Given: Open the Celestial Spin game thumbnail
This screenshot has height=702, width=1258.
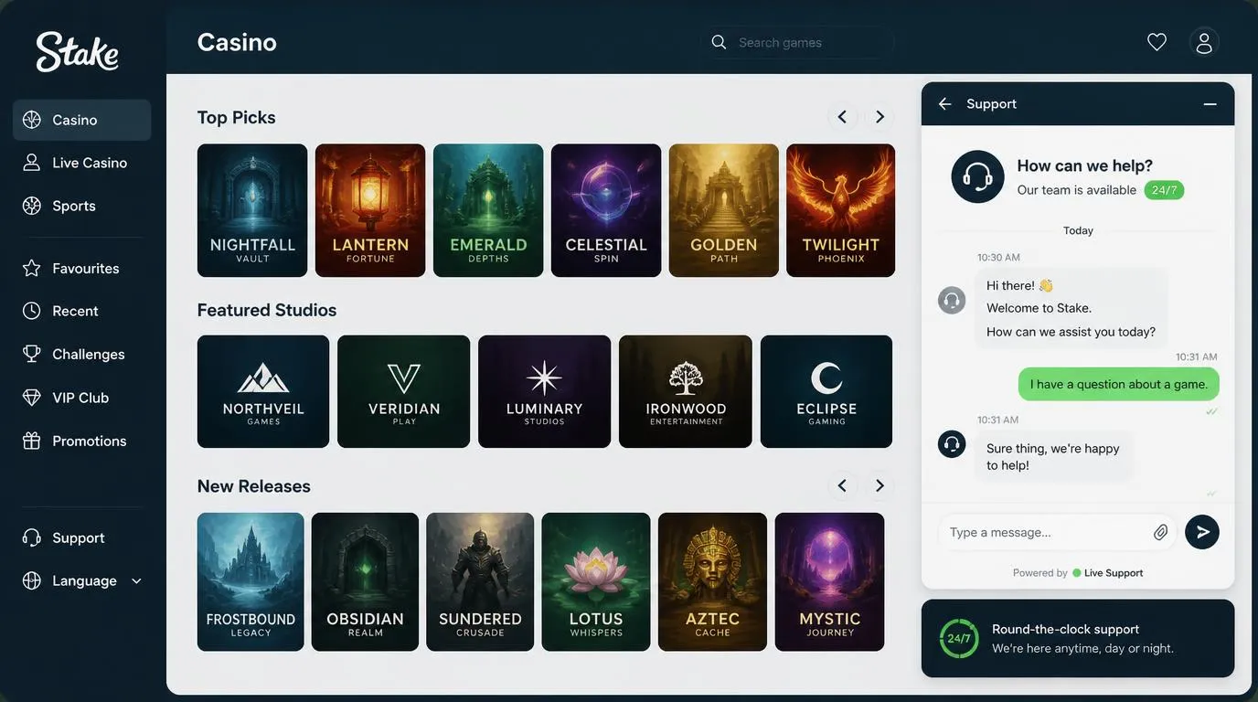Looking at the screenshot, I should (606, 210).
